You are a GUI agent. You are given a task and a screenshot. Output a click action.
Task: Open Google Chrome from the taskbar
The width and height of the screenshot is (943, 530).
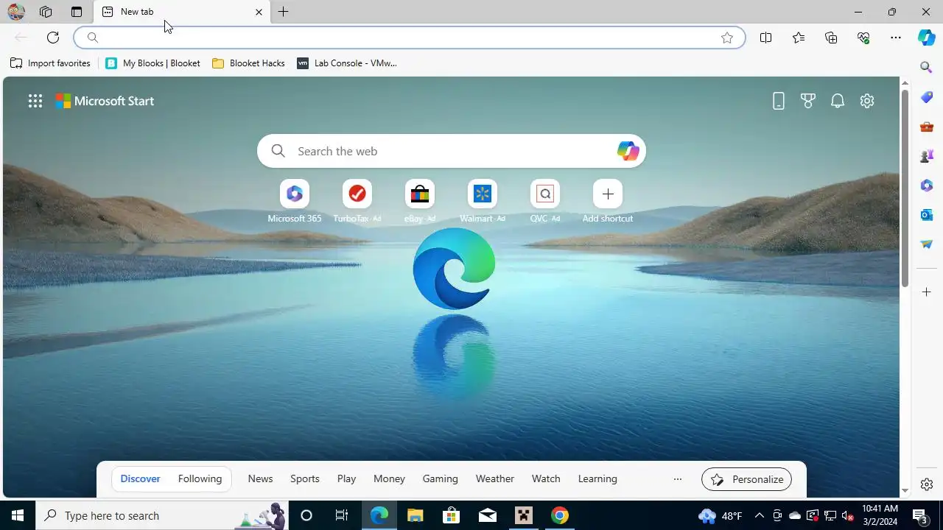tap(560, 515)
